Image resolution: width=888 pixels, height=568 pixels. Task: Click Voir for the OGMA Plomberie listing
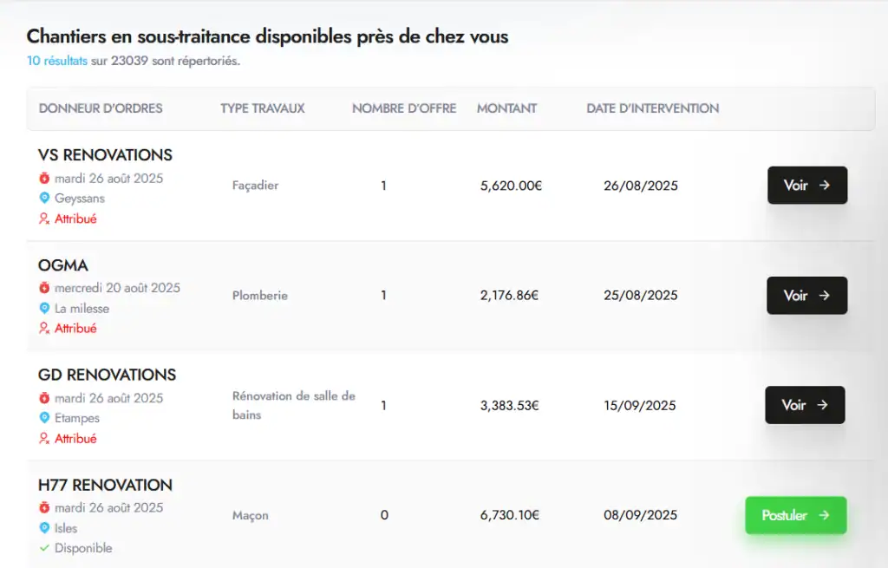(x=807, y=295)
